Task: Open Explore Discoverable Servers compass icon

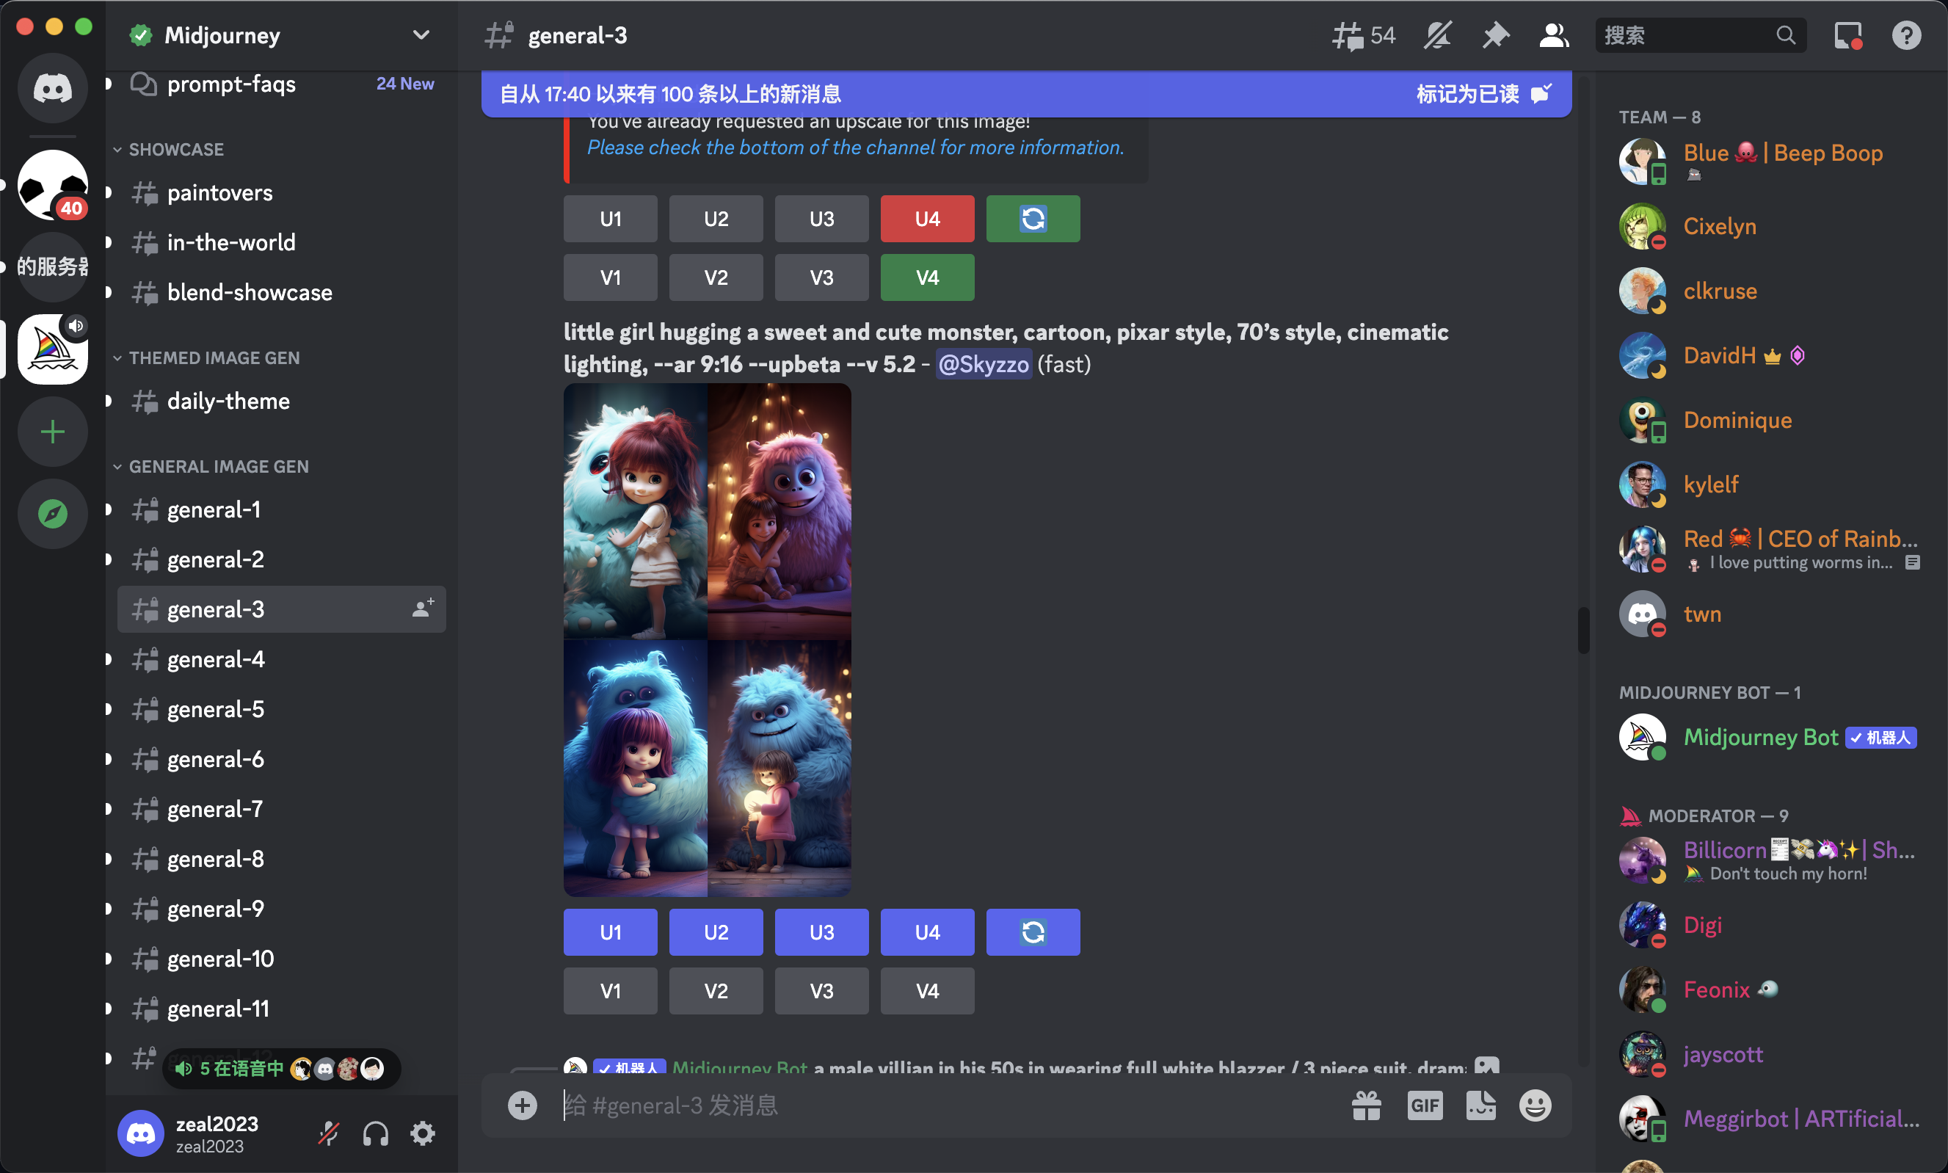Action: coord(53,514)
